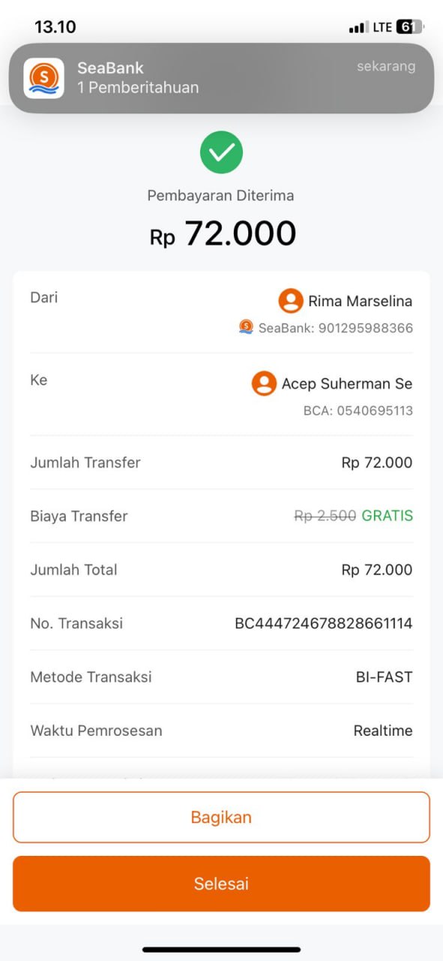Viewport: 443px width, 961px height.
Task: Tap the green GRATIS fee label
Action: [x=388, y=516]
